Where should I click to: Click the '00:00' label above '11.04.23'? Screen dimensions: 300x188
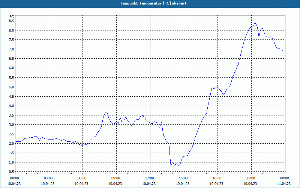tap(285, 178)
